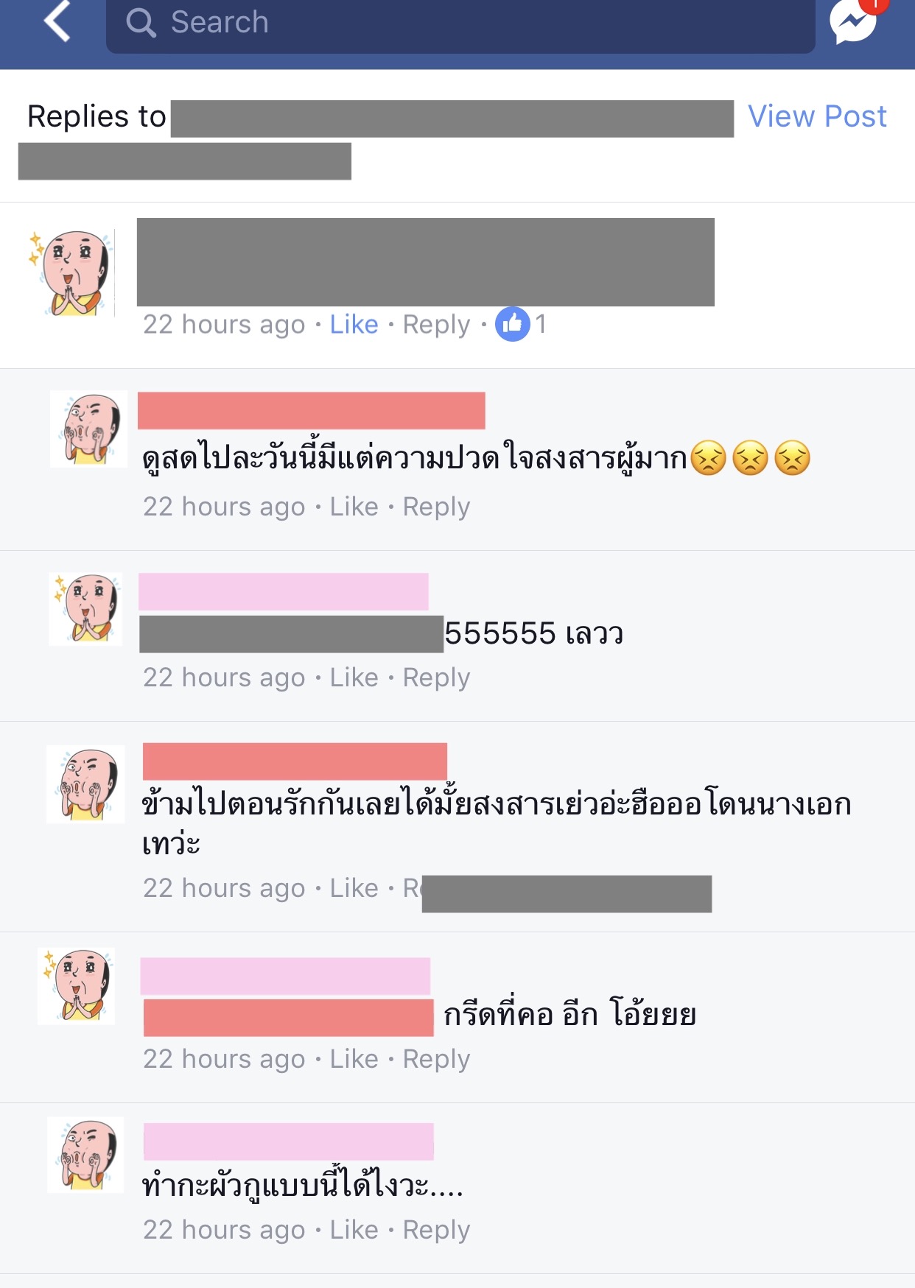Click the blue thumbs-up reaction icon
Viewport: 915px width, 1288px height.
click(x=513, y=324)
